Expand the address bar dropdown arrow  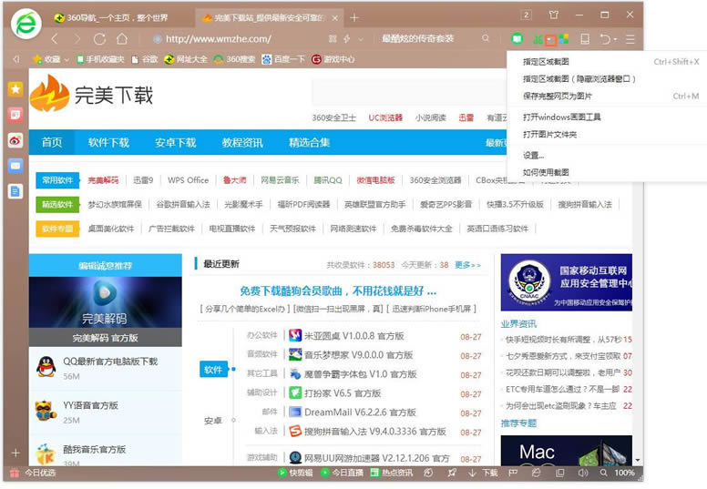click(361, 39)
